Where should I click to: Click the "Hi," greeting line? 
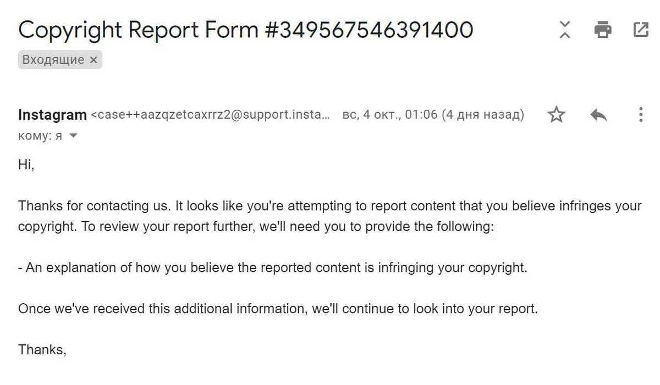pos(26,165)
